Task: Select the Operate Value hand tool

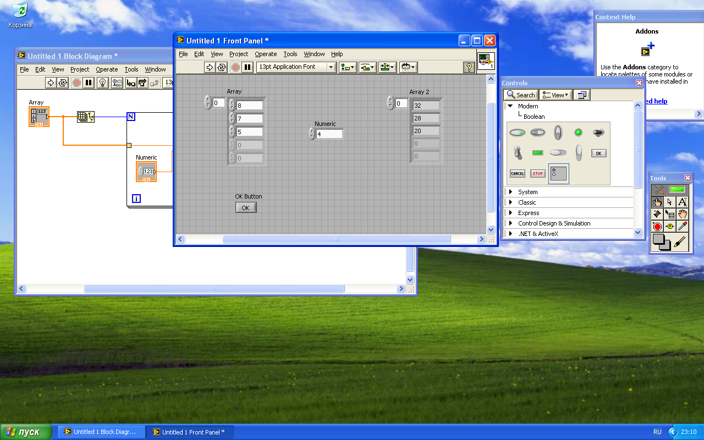Action: (x=657, y=202)
